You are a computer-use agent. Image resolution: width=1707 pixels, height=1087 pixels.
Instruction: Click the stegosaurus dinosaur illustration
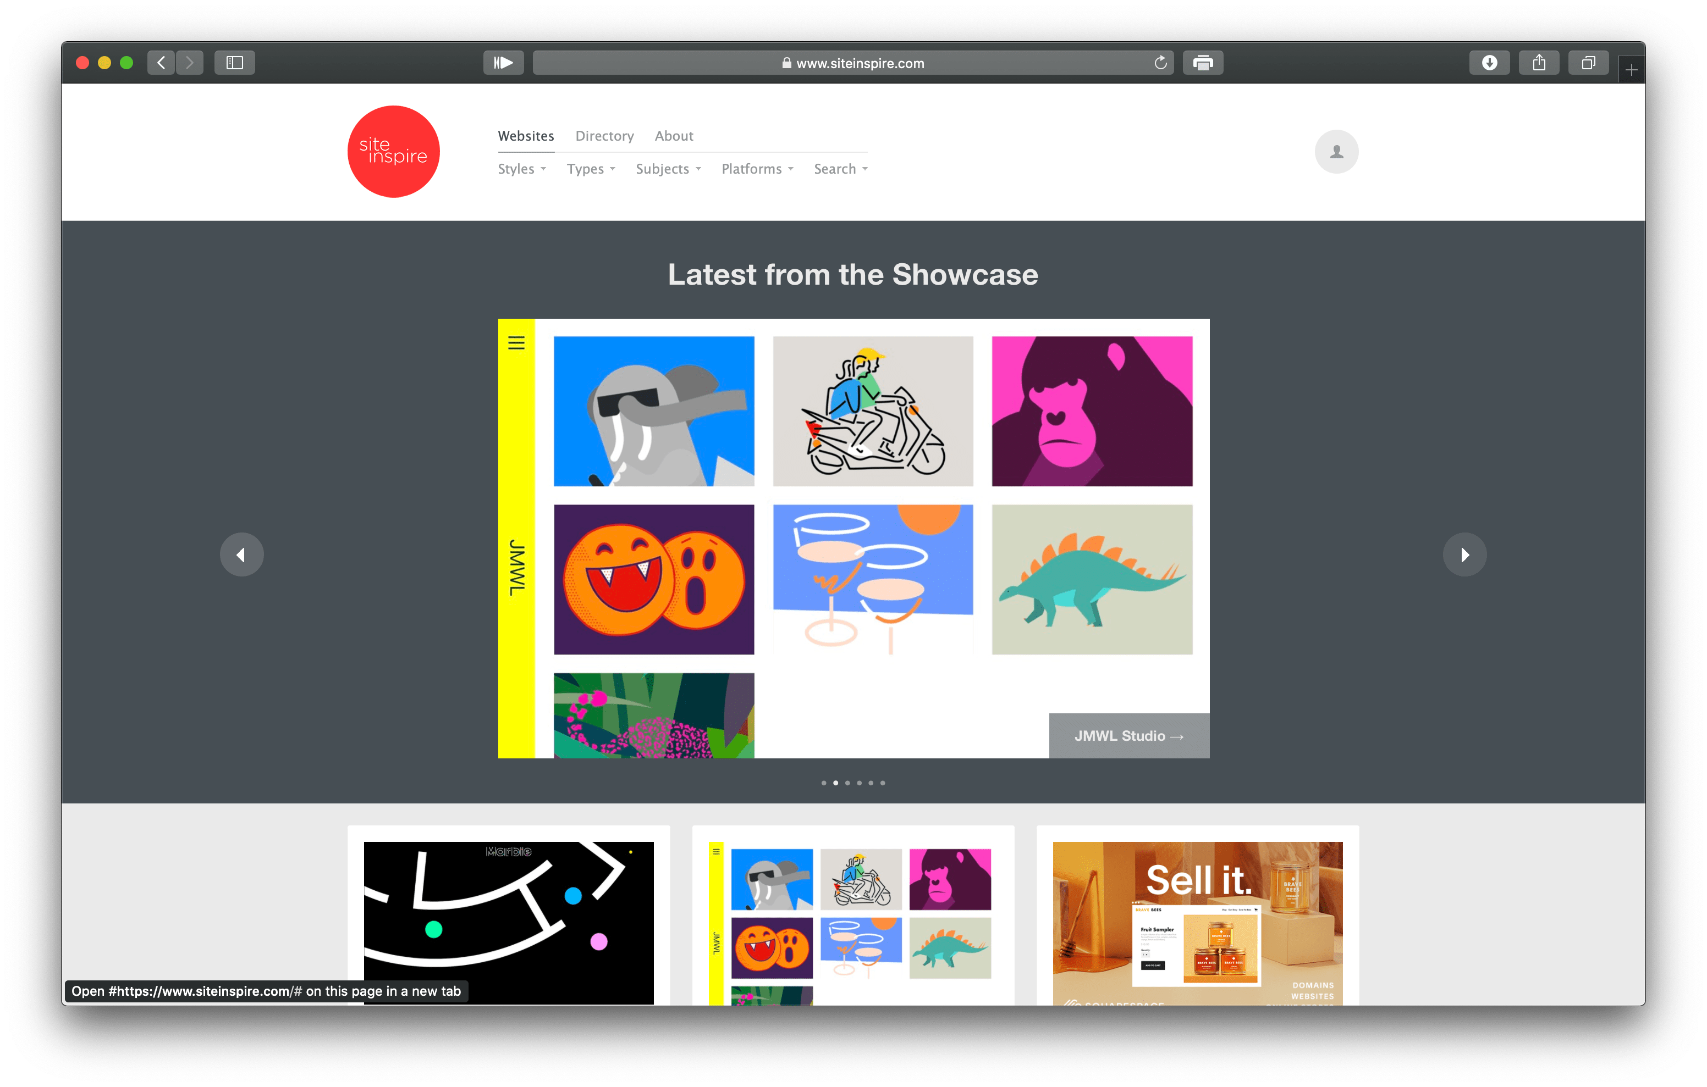pos(1092,580)
